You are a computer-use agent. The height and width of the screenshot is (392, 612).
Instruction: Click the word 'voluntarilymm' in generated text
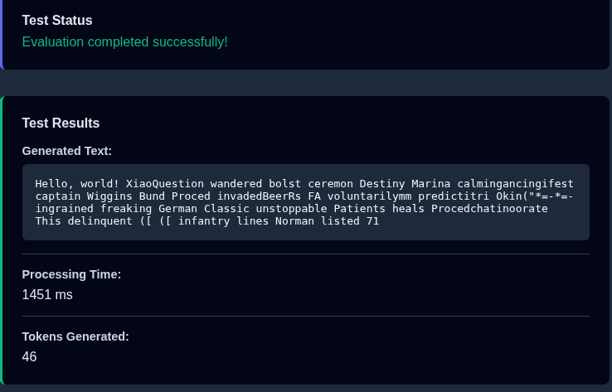tap(370, 196)
